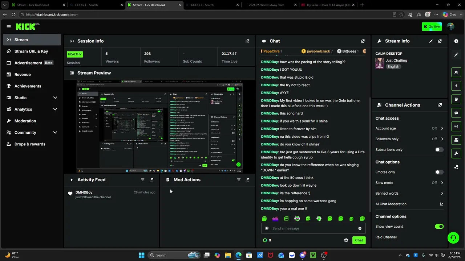The image size is (465, 261).
Task: Send message with the Chat button
Action: click(x=359, y=240)
